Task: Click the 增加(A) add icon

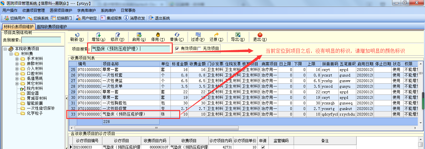Action: tap(99, 35)
